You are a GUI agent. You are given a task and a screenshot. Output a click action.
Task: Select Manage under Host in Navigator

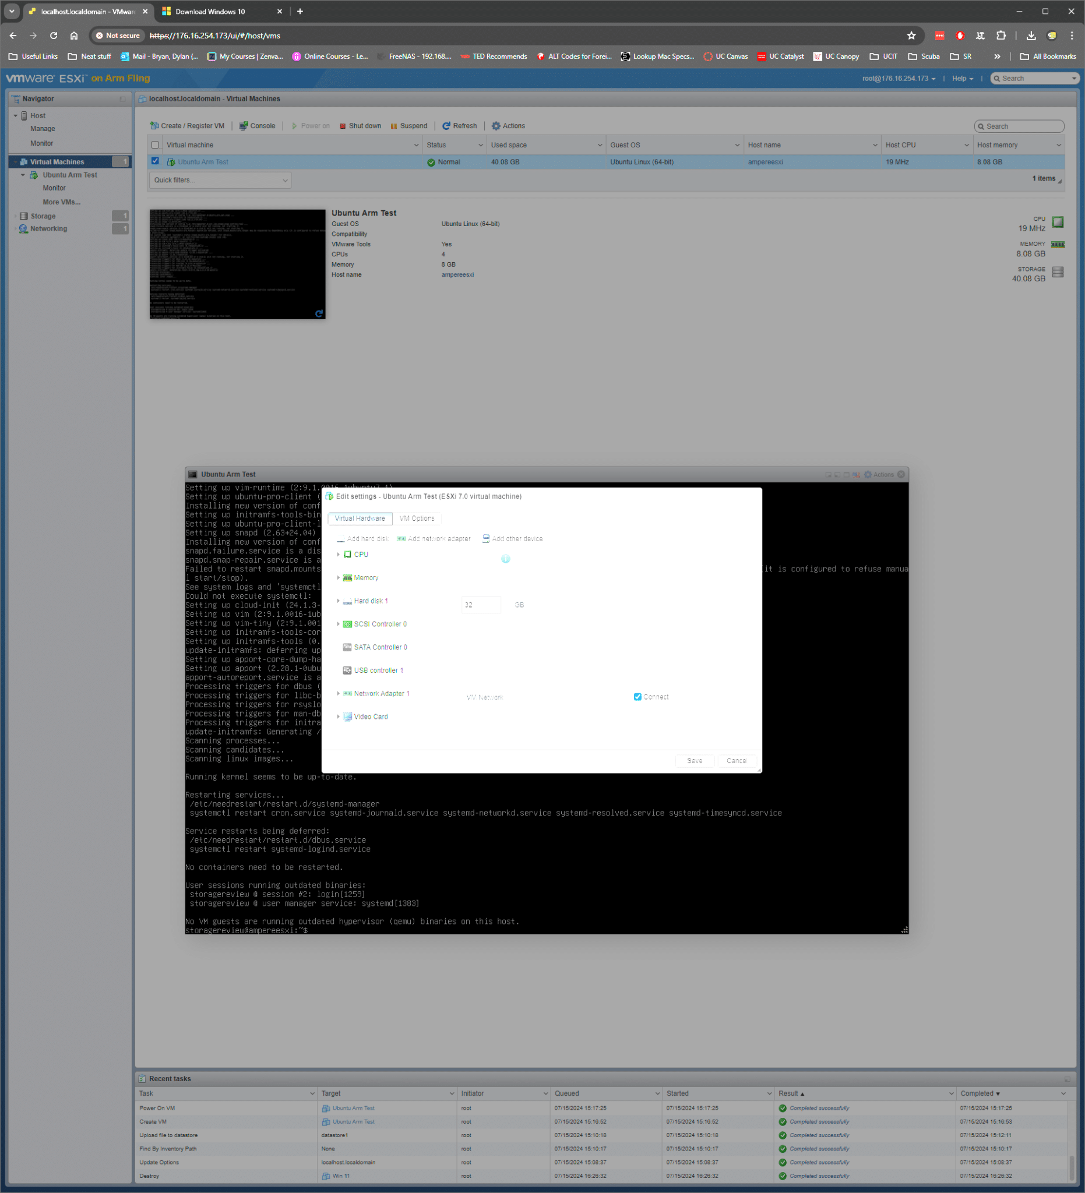pos(43,129)
